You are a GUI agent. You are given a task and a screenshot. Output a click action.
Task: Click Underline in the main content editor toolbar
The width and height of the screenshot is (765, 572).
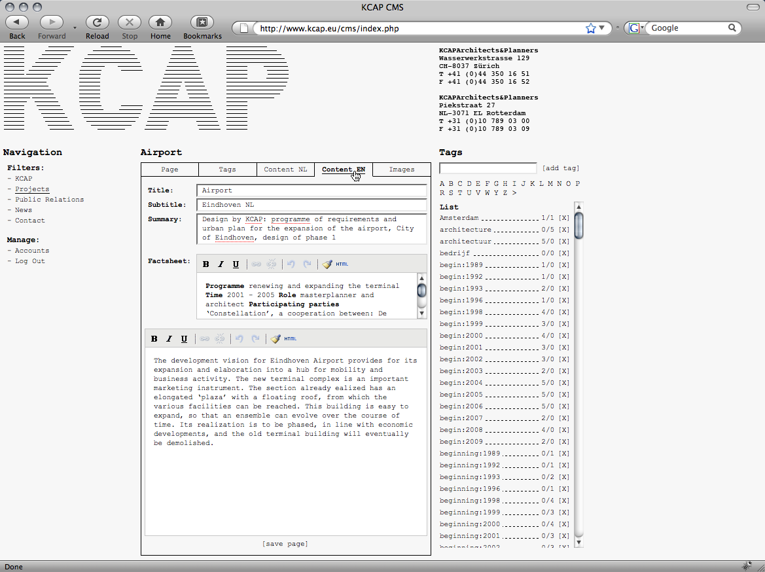(x=184, y=339)
